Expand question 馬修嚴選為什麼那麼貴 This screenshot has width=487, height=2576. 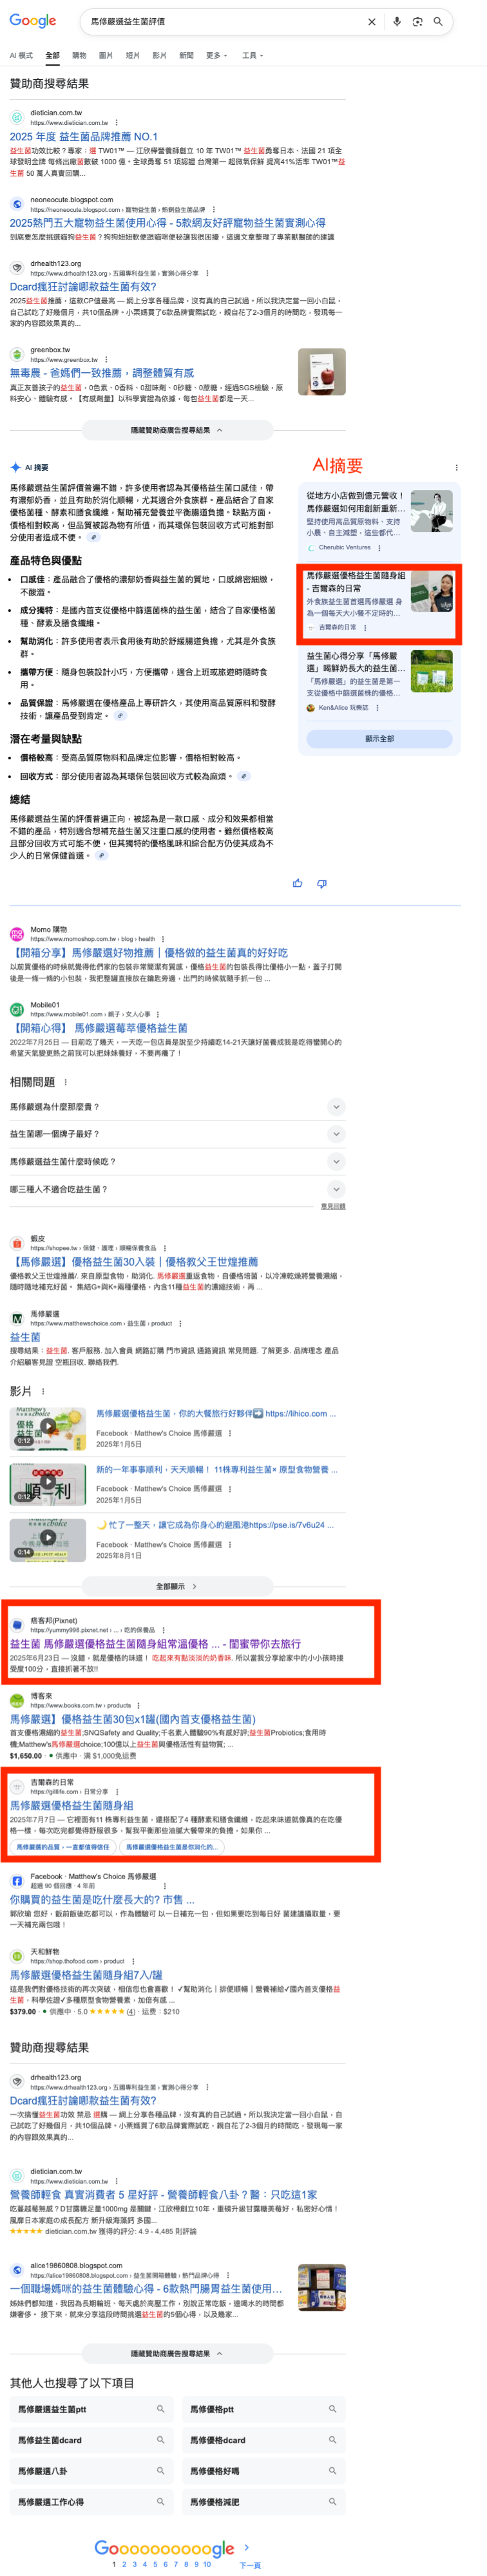pyautogui.click(x=177, y=1107)
